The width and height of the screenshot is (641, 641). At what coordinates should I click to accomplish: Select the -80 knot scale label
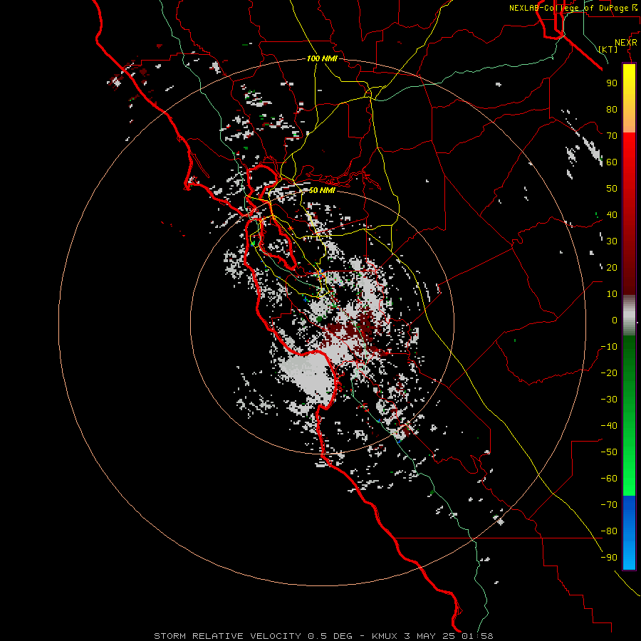coord(609,531)
